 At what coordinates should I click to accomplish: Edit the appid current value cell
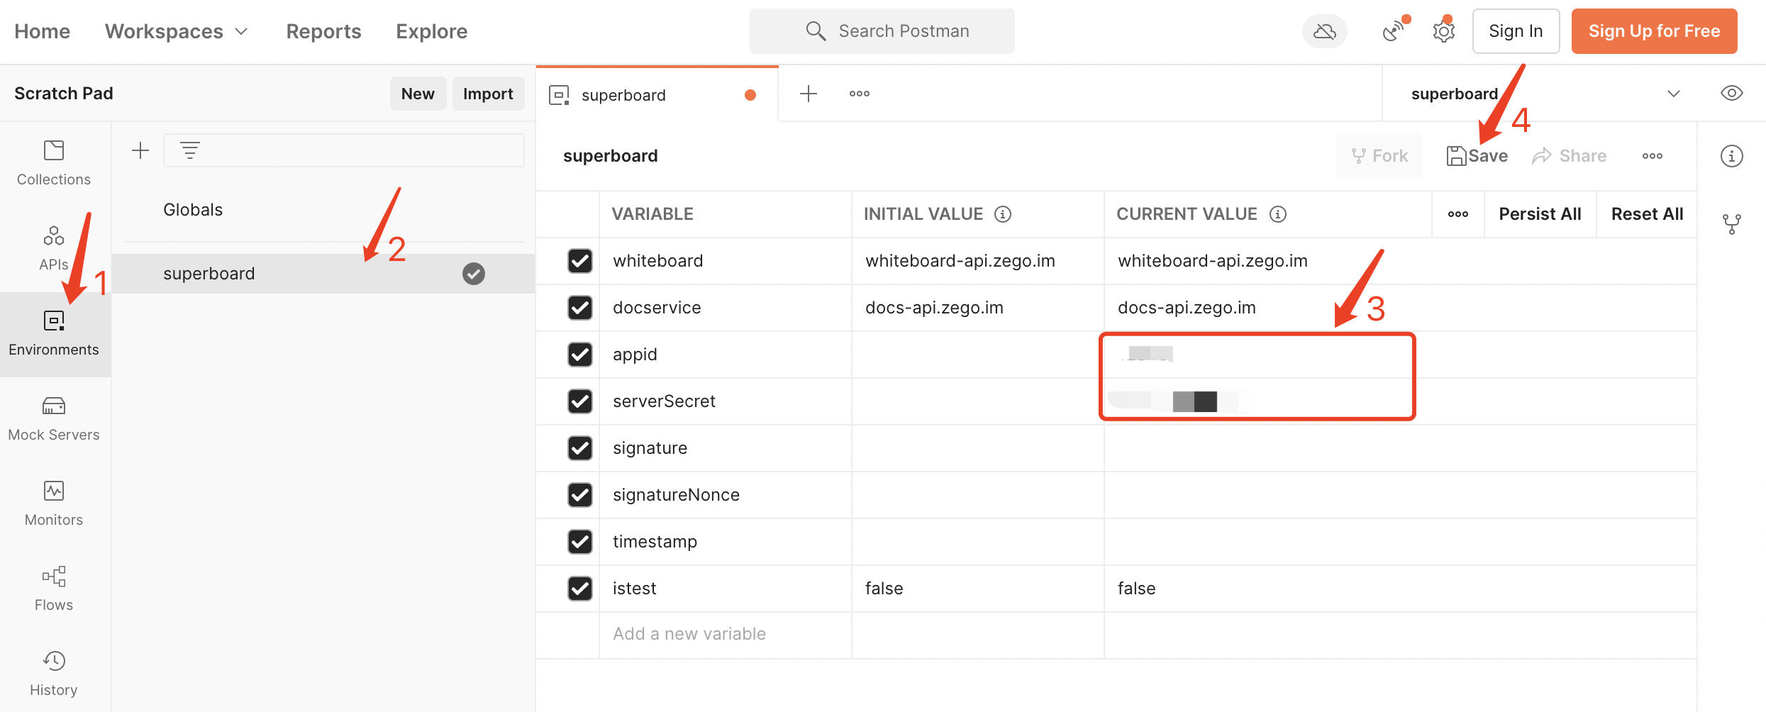pyautogui.click(x=1400, y=355)
